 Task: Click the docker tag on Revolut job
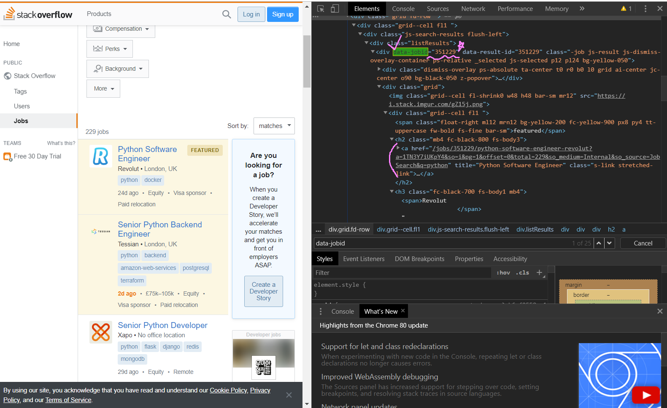[x=153, y=180]
